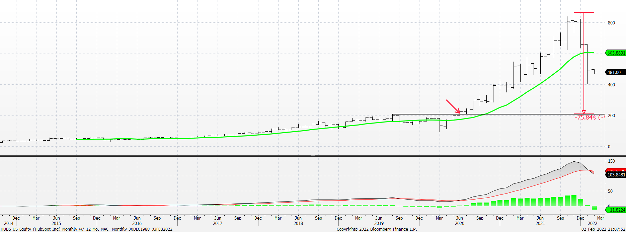Click the Jun label above 2015
This screenshot has width=626, height=232.
pyautogui.click(x=56, y=218)
